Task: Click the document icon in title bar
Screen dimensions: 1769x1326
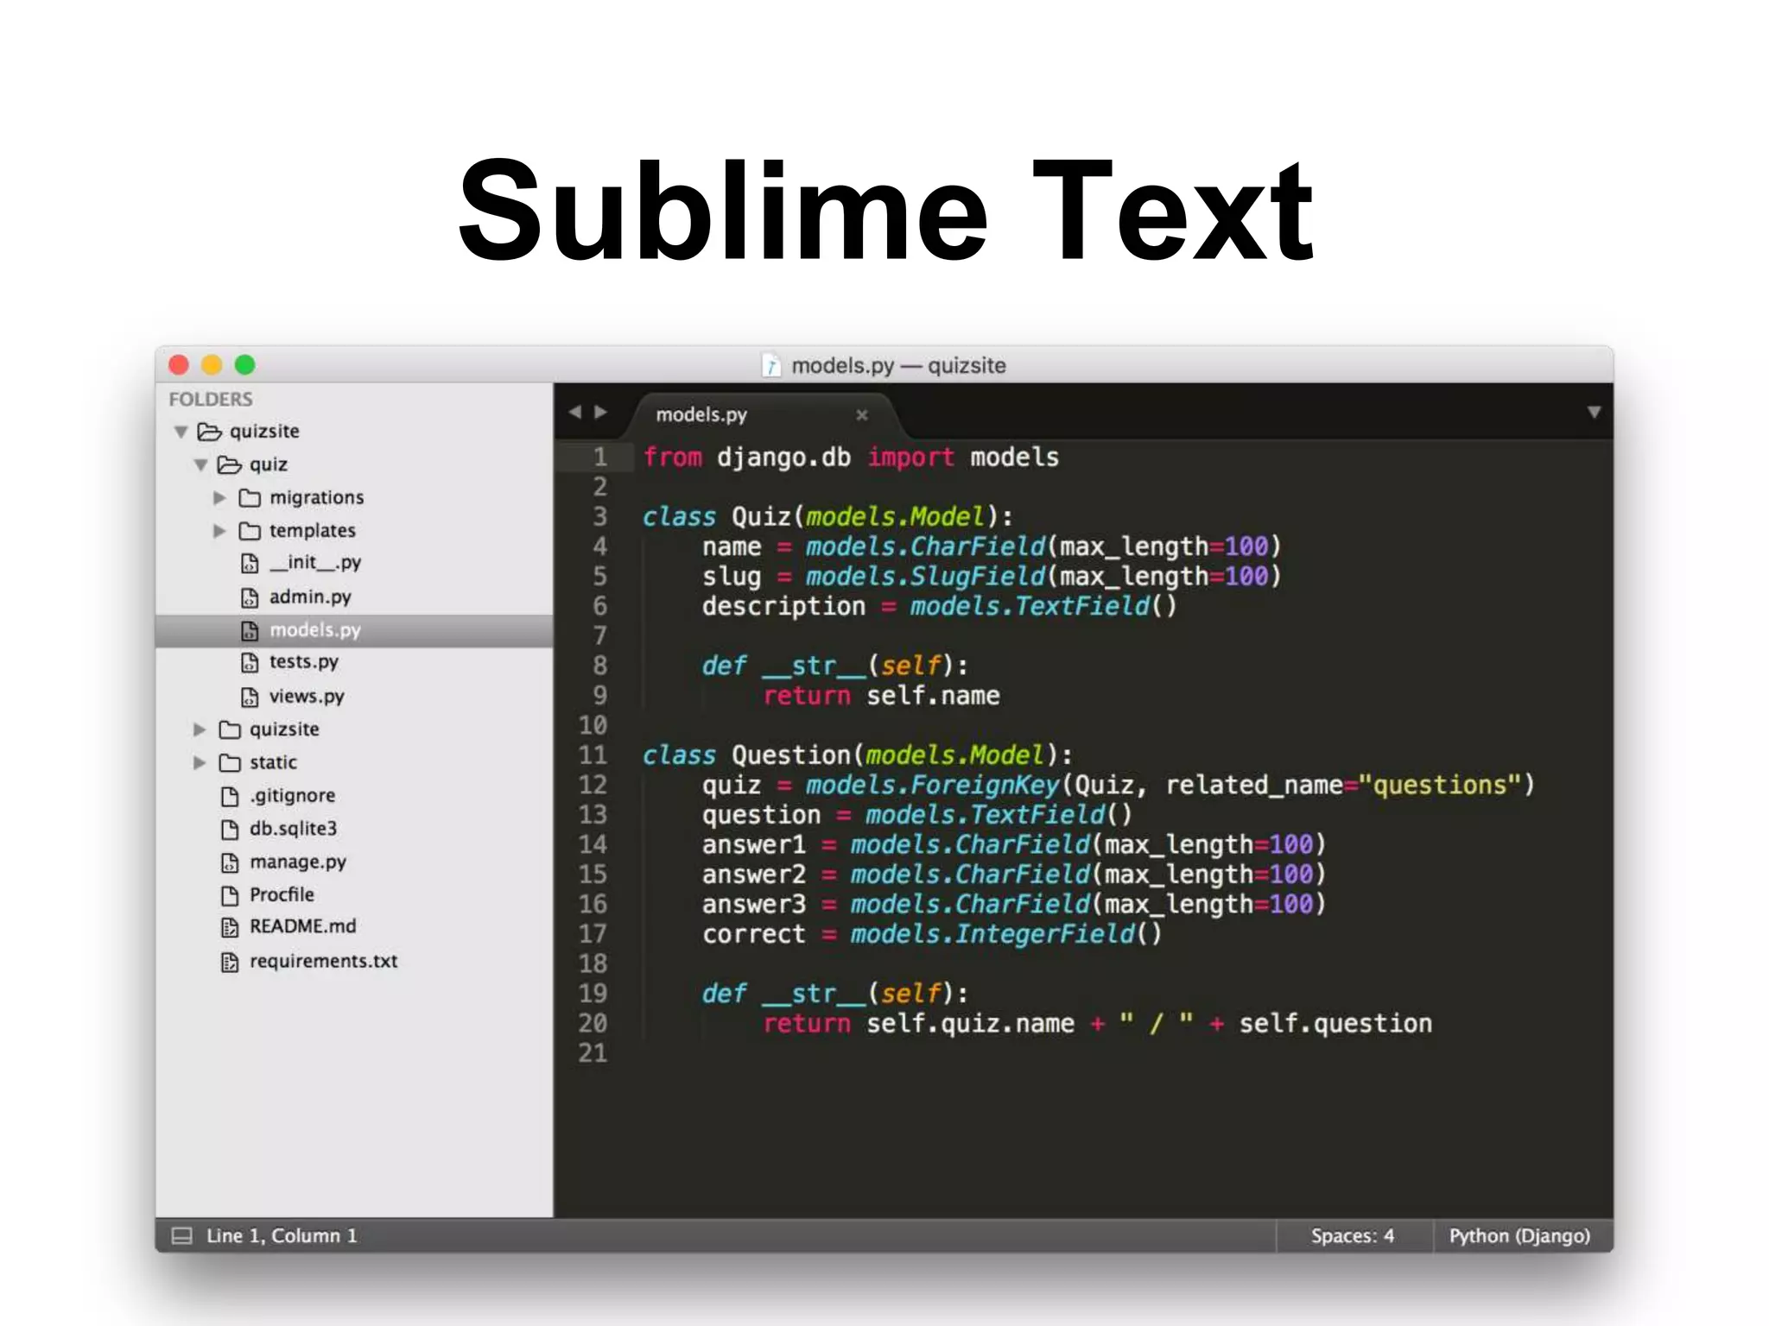Action: (771, 365)
